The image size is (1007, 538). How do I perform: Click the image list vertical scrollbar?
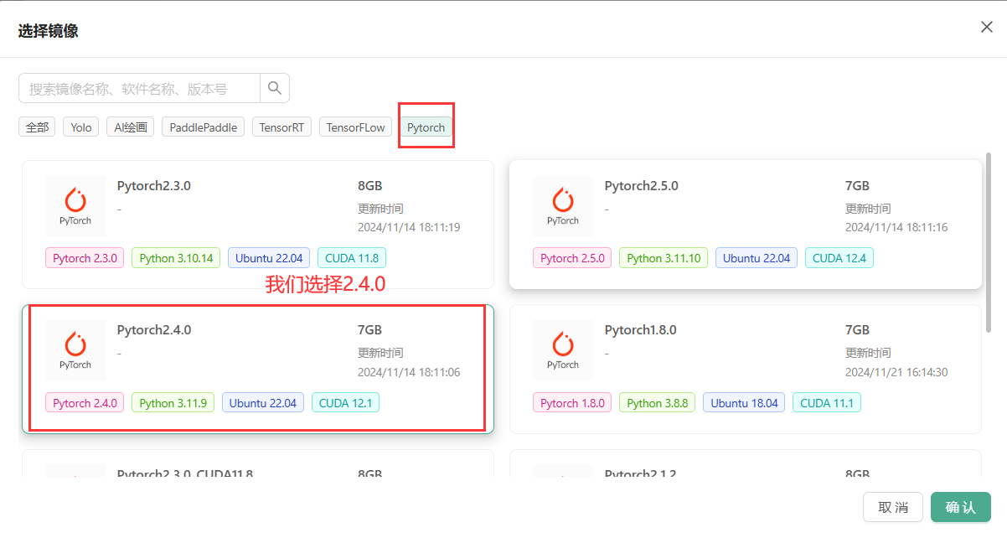coord(989,243)
